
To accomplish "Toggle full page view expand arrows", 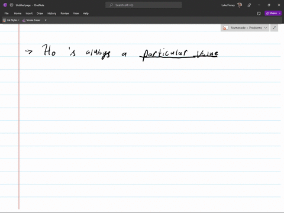I will [274, 28].
